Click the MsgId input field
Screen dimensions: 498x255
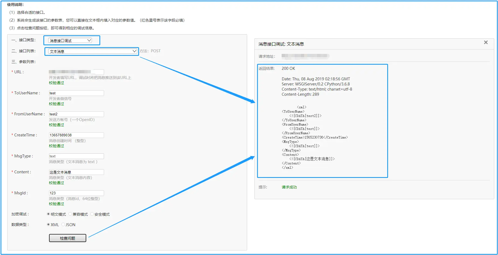(x=76, y=193)
